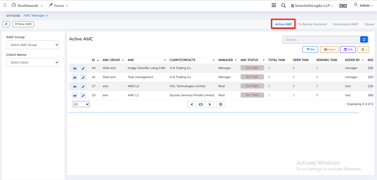Expand the Select Client dropdown
The width and height of the screenshot is (377, 180).
pos(33,62)
